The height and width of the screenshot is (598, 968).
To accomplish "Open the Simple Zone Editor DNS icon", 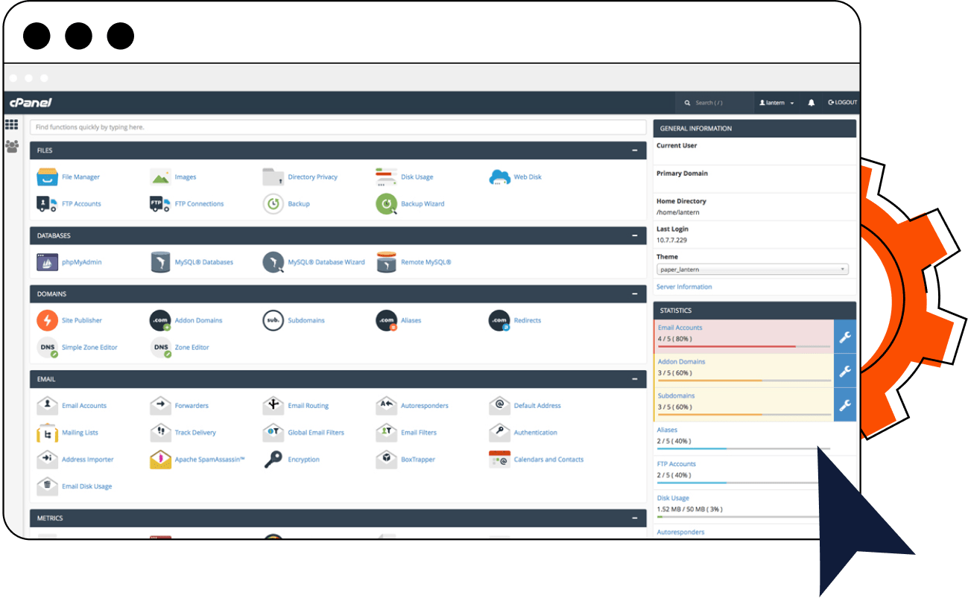I will click(47, 347).
